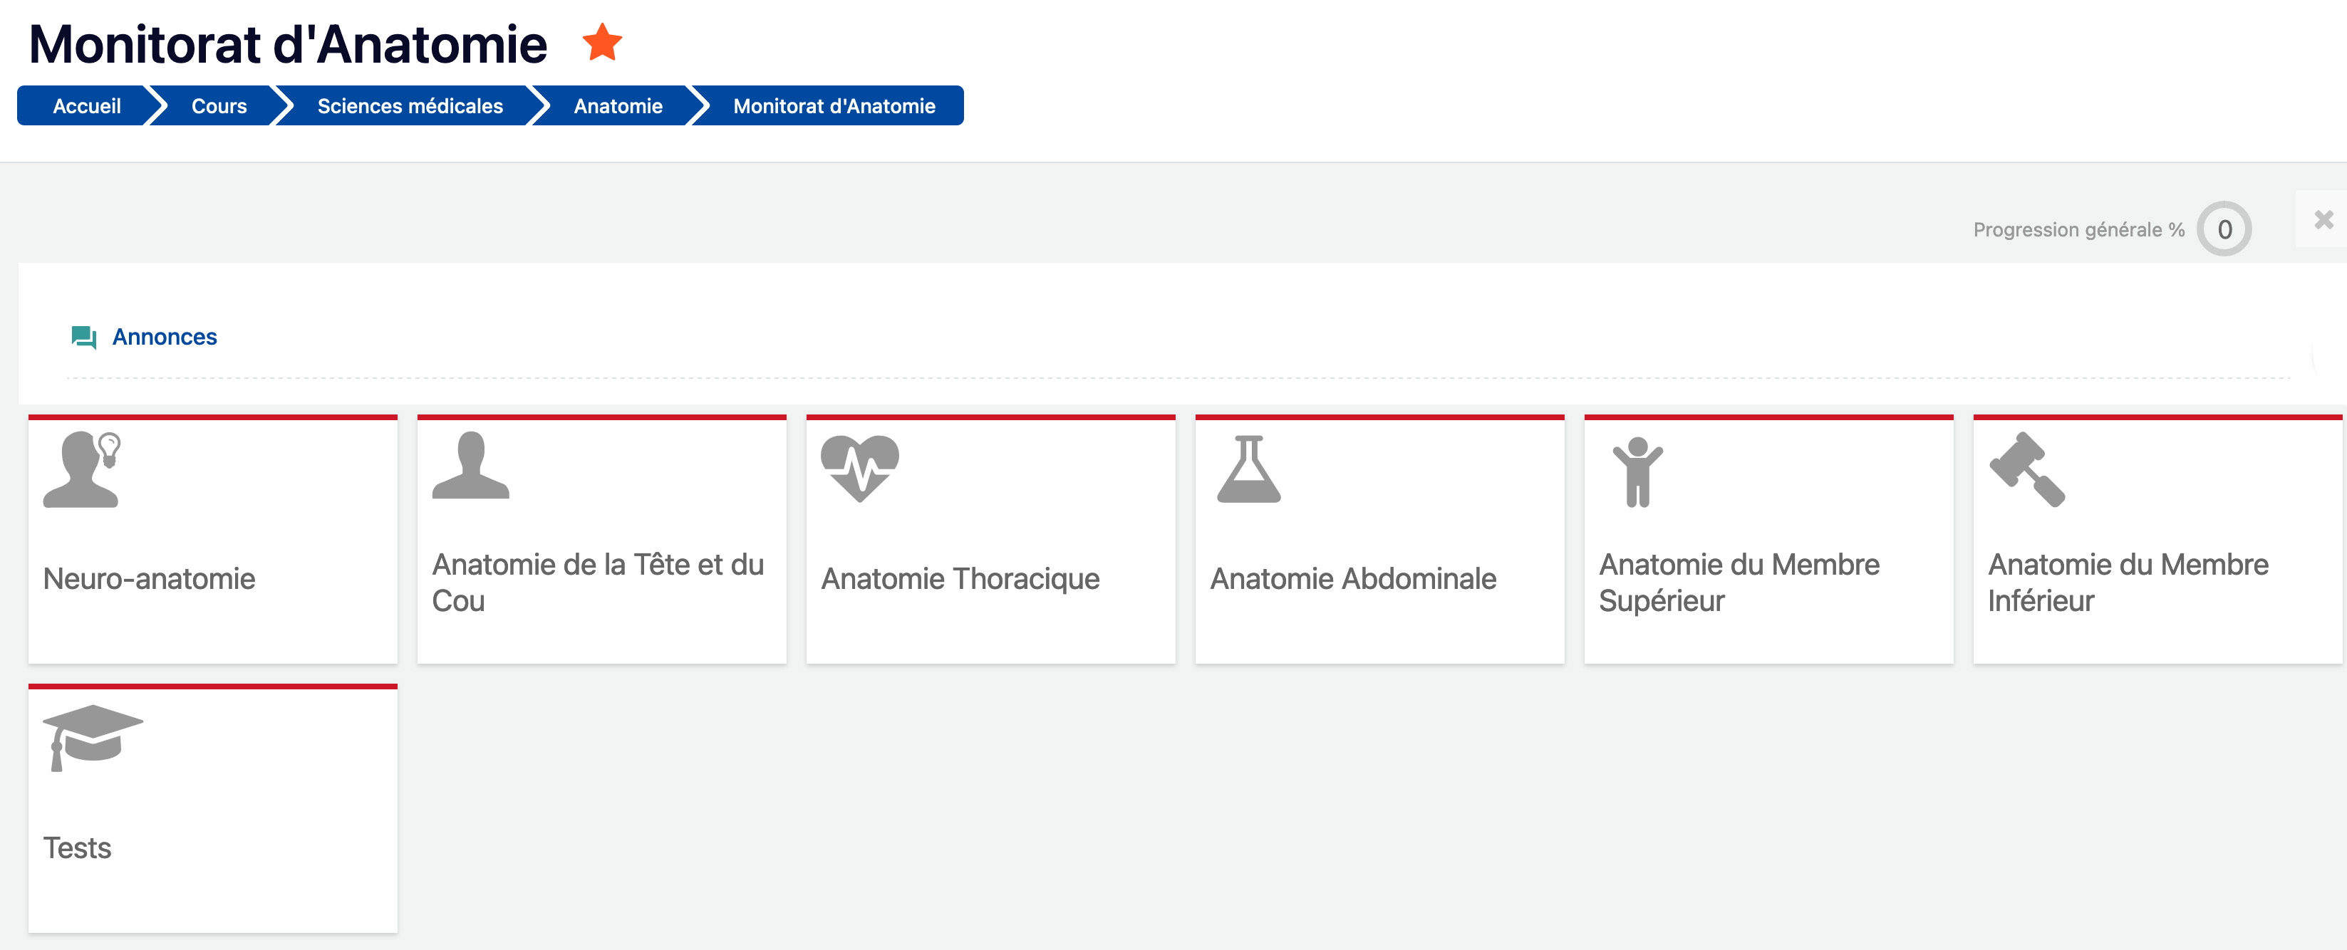This screenshot has height=950, width=2347.
Task: Click the Annonces forum chat icon
Action: click(x=84, y=337)
